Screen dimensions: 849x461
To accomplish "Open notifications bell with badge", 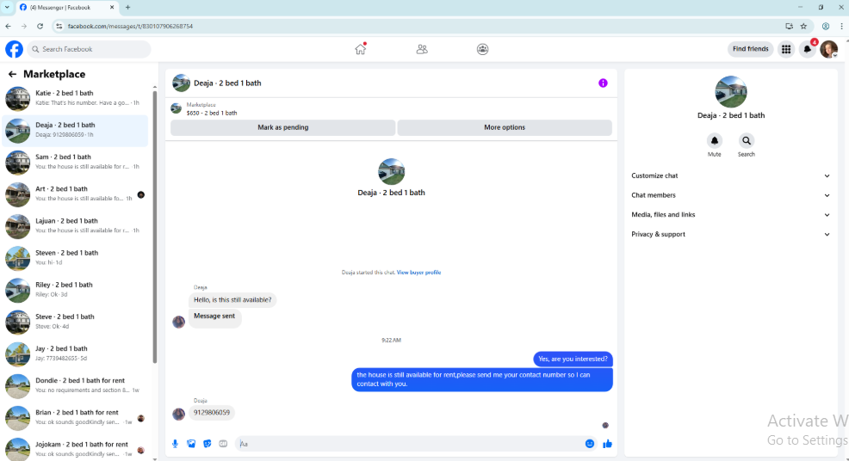I will point(808,49).
